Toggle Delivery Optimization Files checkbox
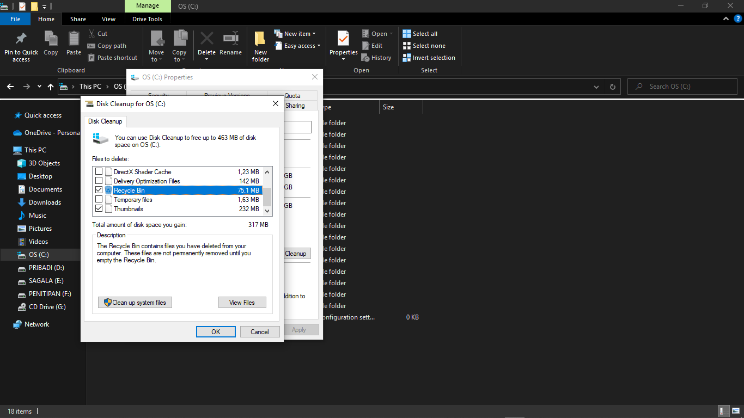Image resolution: width=744 pixels, height=418 pixels. tap(99, 181)
